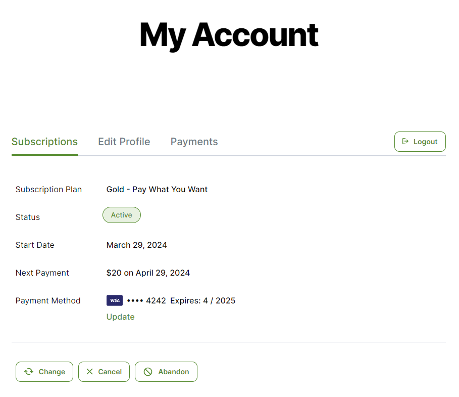This screenshot has height=397, width=459.
Task: Hit the Abandon subscription button label
Action: tap(174, 372)
